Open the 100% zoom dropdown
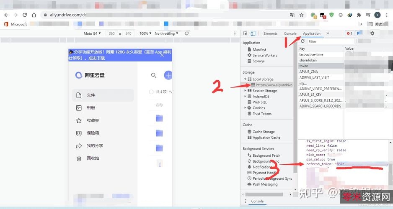Image resolution: width=393 pixels, height=209 pixels. [x=145, y=33]
